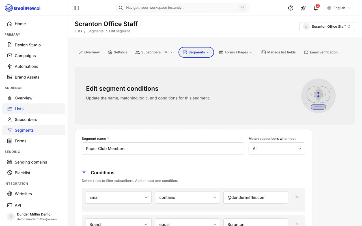This screenshot has width=362, height=226.
Task: Click the segment illustration graphic
Action: click(x=318, y=96)
